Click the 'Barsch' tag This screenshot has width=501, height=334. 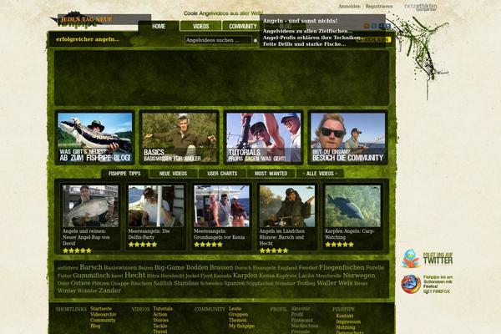pyautogui.click(x=91, y=267)
